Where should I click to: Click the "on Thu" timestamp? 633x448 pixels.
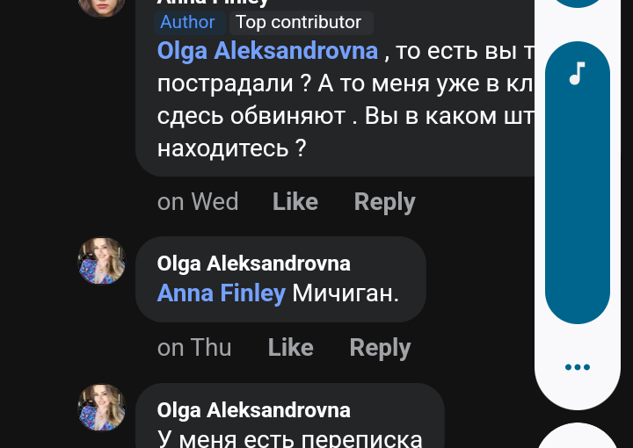point(194,348)
